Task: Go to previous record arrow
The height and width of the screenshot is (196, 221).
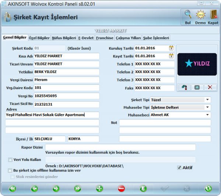Action: coord(34,188)
